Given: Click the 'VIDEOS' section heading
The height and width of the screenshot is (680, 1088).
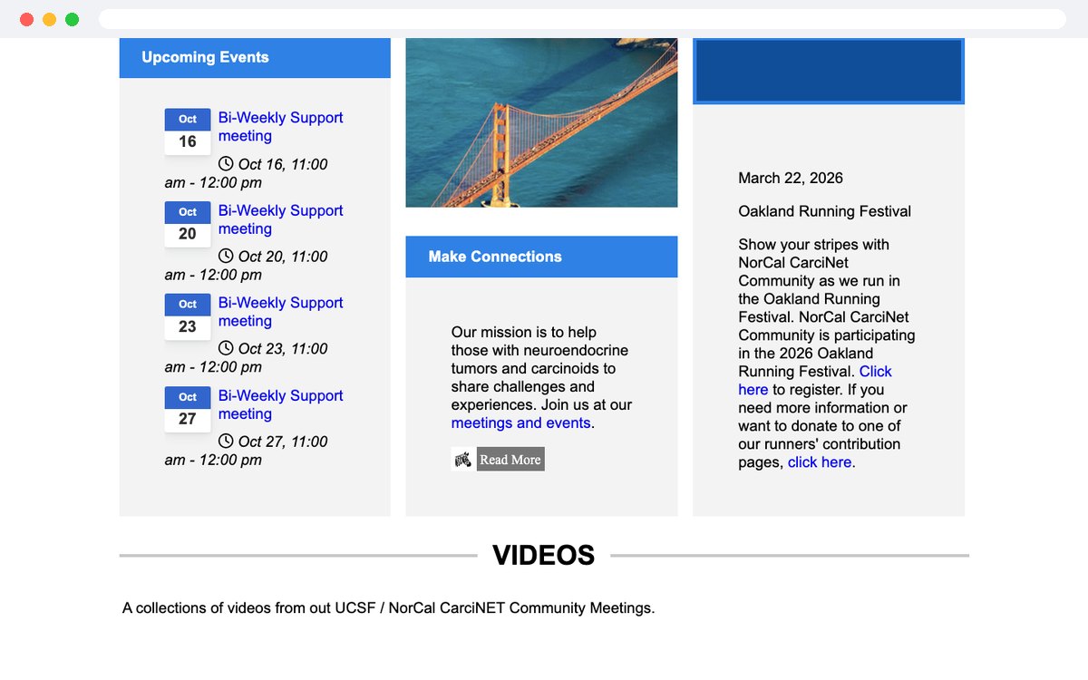Looking at the screenshot, I should tap(544, 555).
